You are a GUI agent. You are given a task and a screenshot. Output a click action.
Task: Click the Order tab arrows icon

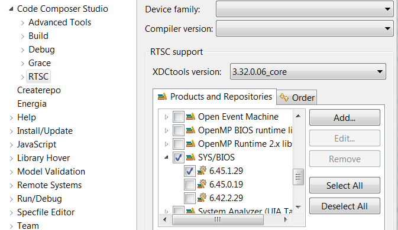tap(284, 97)
